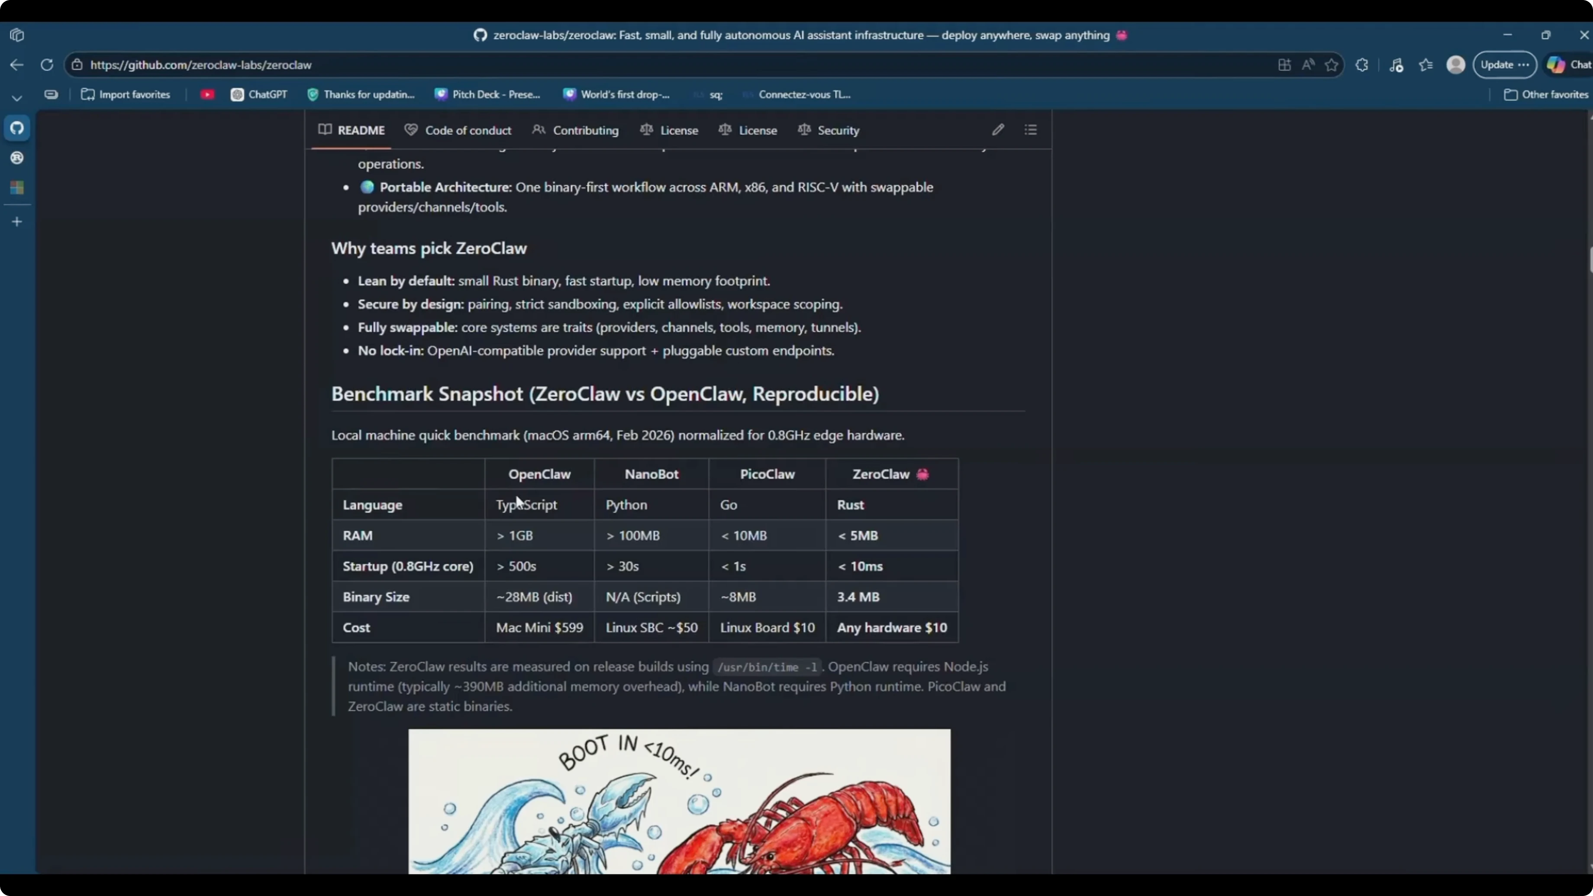
Task: Add new tab with plus icon
Action: pyautogui.click(x=17, y=221)
